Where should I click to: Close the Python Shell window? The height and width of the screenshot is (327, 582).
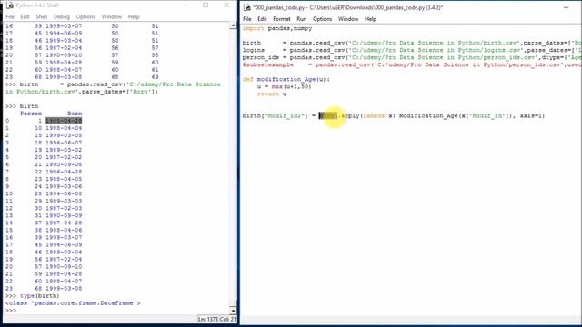226,5
